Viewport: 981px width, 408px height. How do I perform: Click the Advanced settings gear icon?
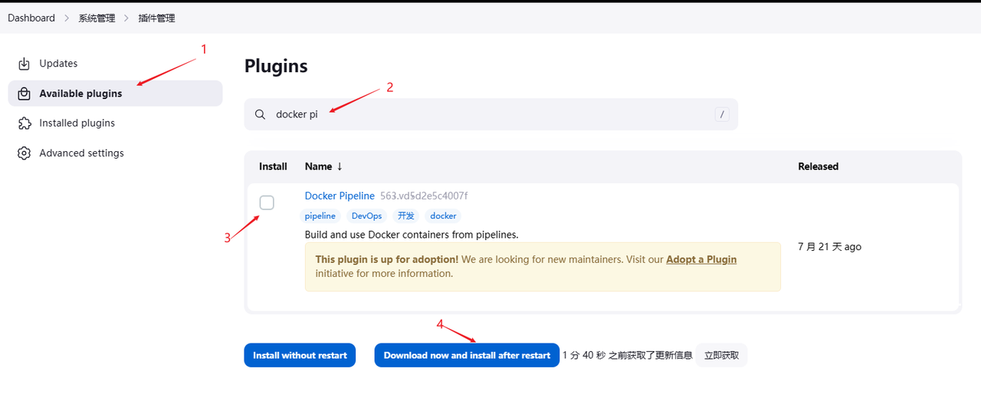click(x=25, y=153)
